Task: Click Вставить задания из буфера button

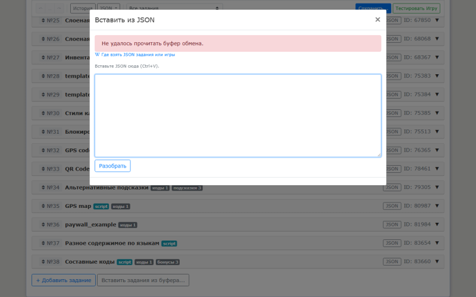Action: coord(143,280)
